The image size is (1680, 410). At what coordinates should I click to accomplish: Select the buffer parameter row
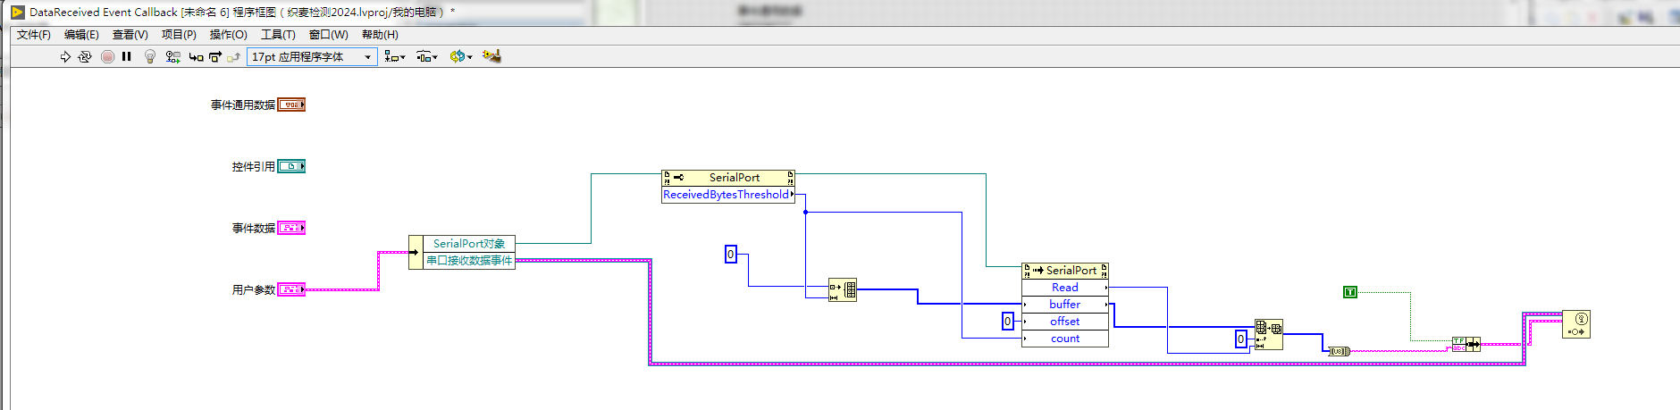click(x=1065, y=305)
